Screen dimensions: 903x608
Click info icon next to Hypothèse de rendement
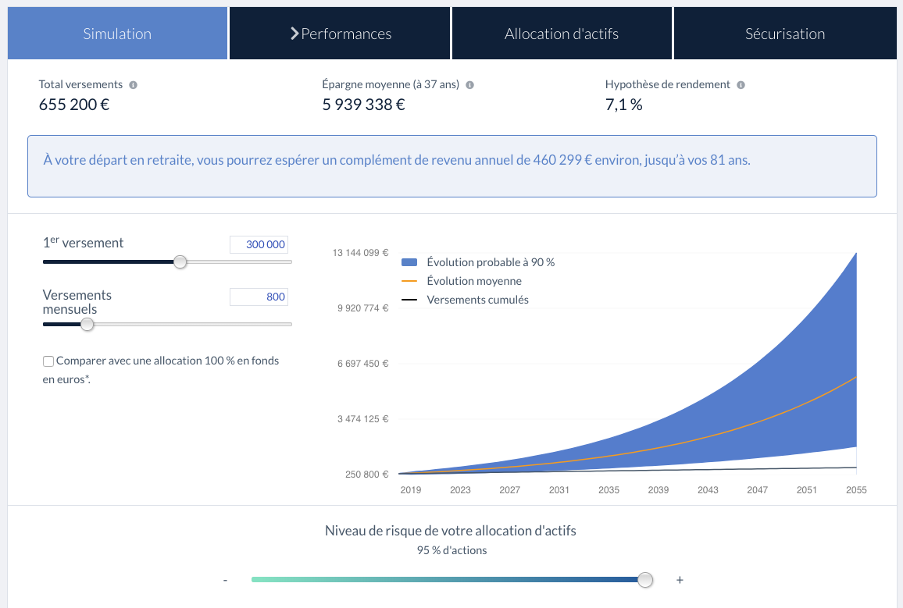point(741,84)
